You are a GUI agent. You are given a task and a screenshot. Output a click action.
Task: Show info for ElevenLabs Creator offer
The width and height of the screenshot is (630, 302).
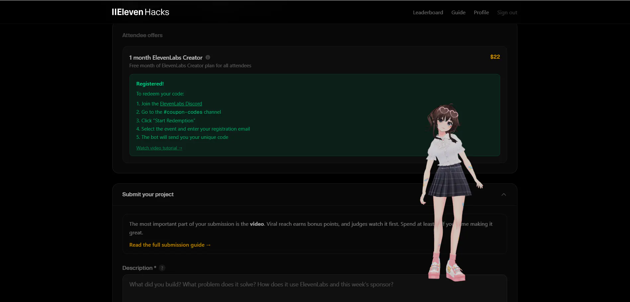tap(208, 57)
